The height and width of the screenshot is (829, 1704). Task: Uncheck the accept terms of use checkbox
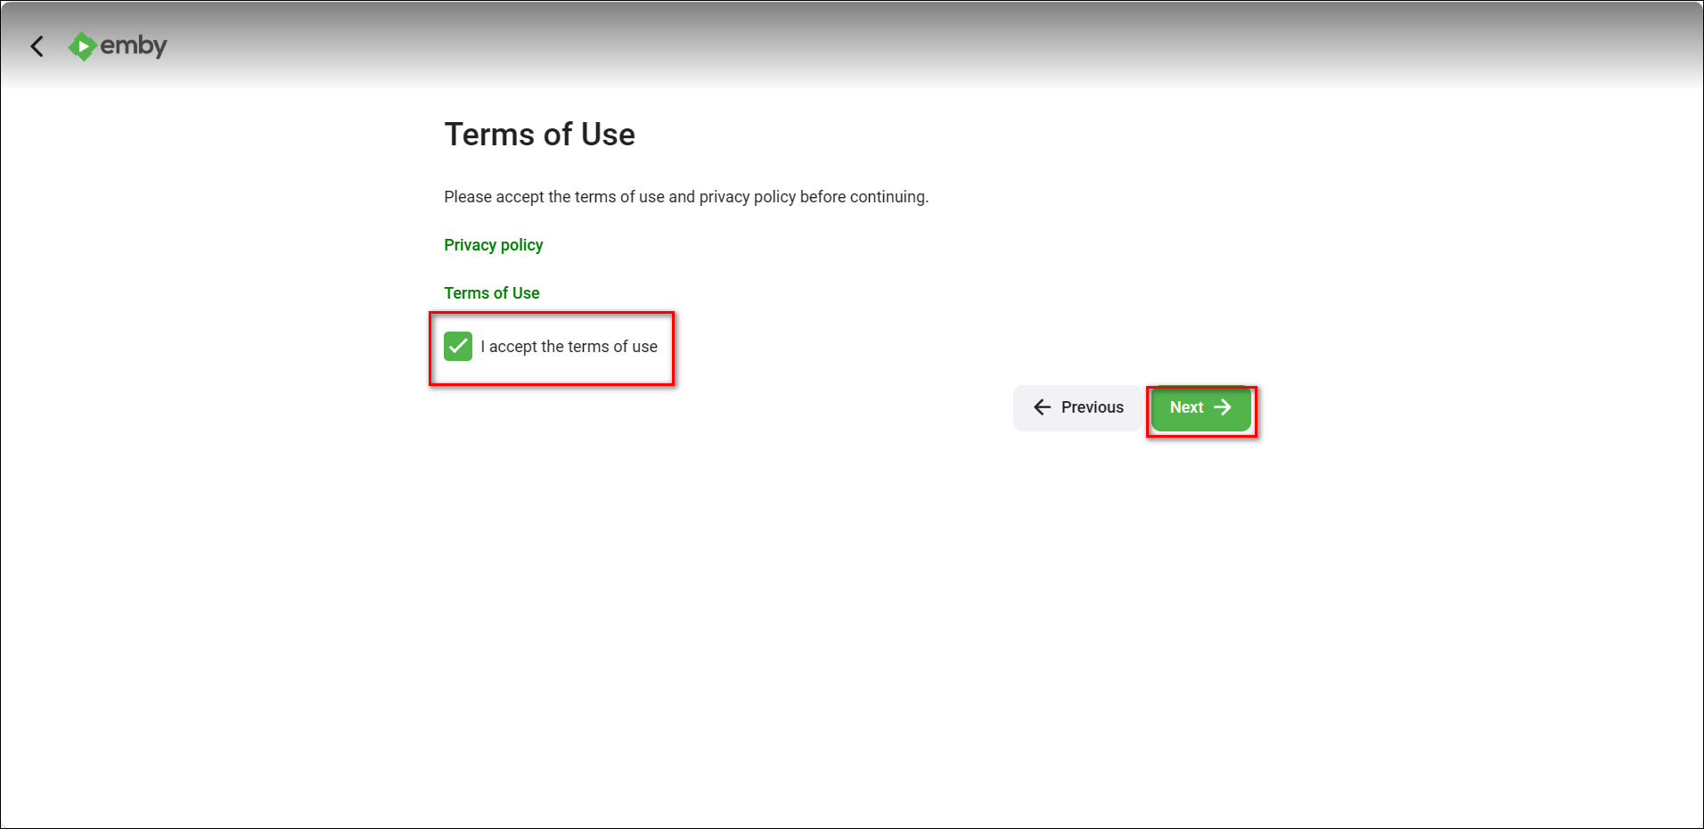point(458,347)
